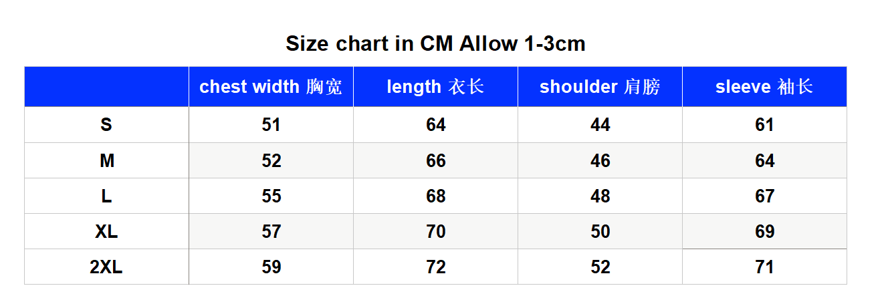
Task: Click the L size row label
Action: [x=106, y=196]
